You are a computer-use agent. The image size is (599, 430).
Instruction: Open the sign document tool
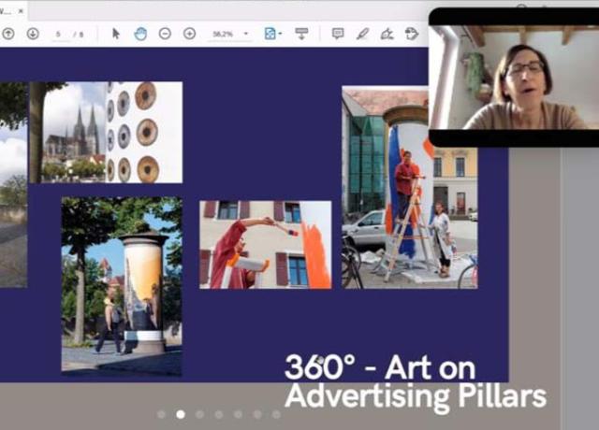pos(387,34)
